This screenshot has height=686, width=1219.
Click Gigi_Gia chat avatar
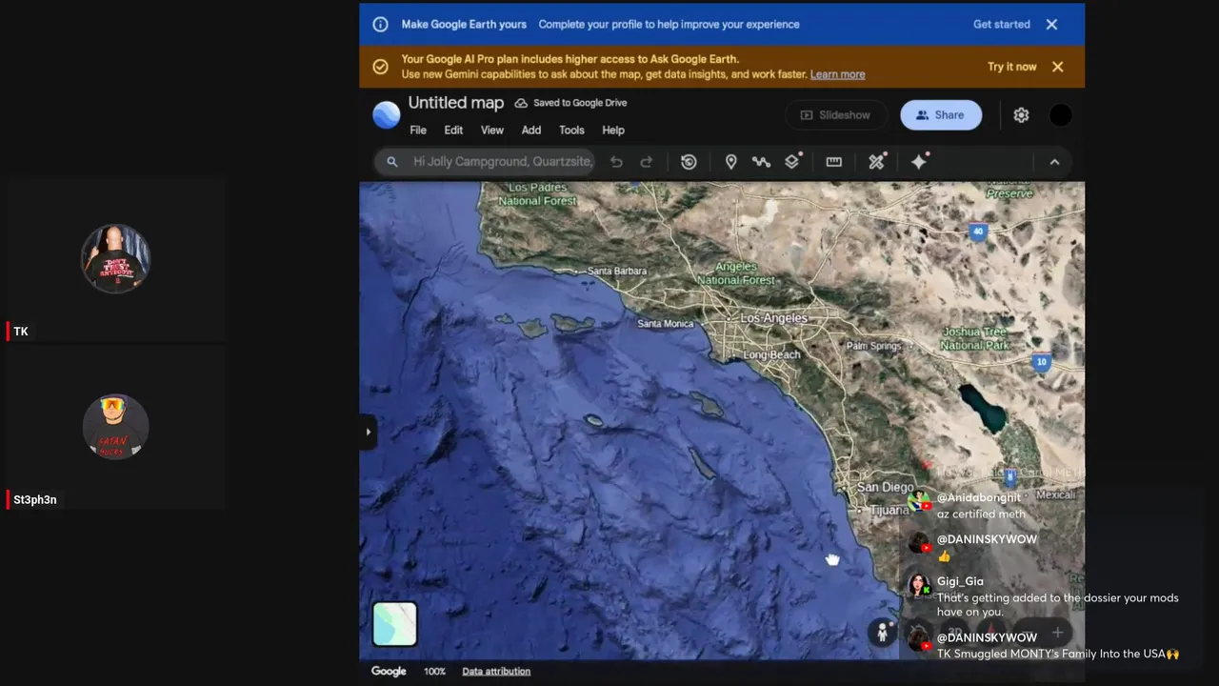coord(918,584)
